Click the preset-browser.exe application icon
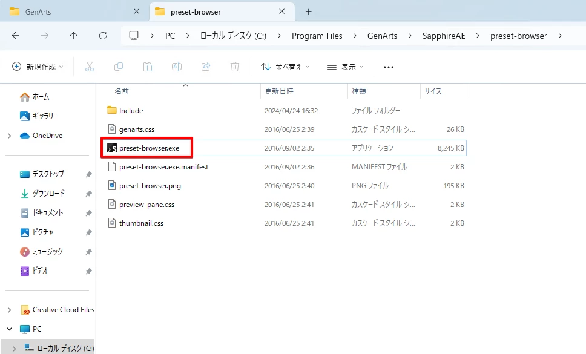The width and height of the screenshot is (586, 354). point(112,148)
